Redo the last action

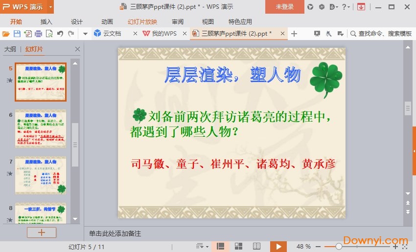pos(71,34)
